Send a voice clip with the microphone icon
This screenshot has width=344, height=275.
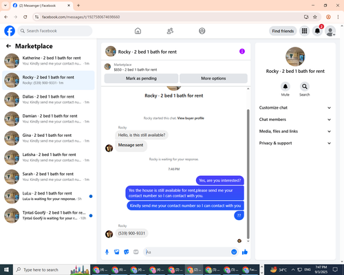click(107, 252)
